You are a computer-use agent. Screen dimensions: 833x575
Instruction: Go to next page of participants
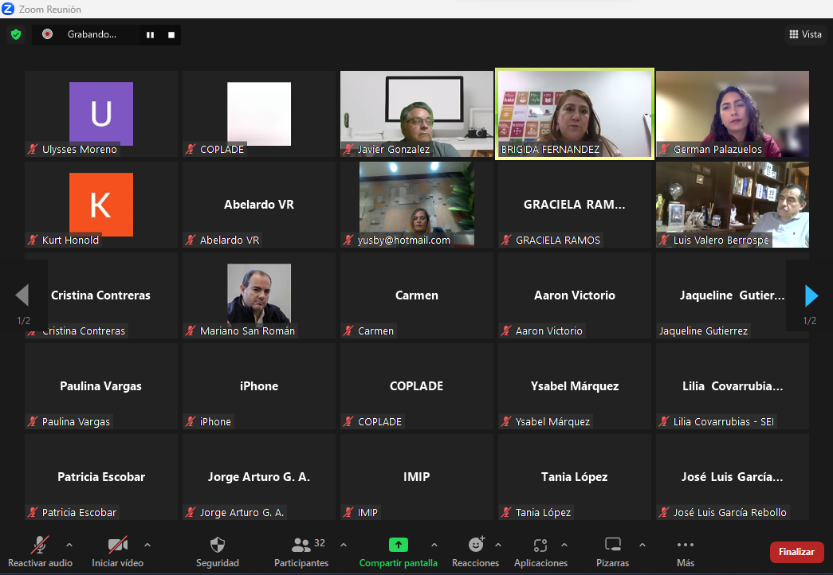(811, 296)
